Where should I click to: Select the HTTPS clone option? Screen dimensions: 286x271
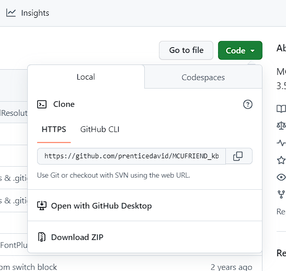(x=54, y=129)
